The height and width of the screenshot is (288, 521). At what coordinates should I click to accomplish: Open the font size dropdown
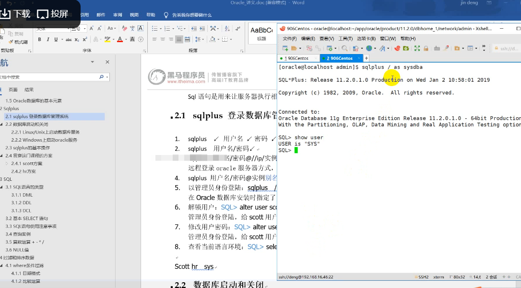pyautogui.click(x=85, y=29)
